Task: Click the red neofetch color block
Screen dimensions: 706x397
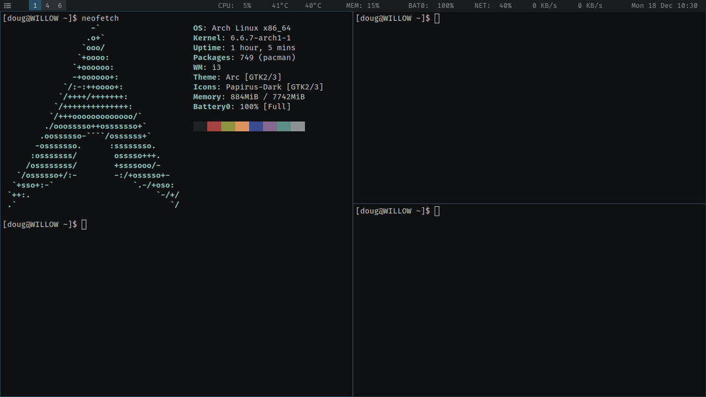Action: pyautogui.click(x=214, y=126)
